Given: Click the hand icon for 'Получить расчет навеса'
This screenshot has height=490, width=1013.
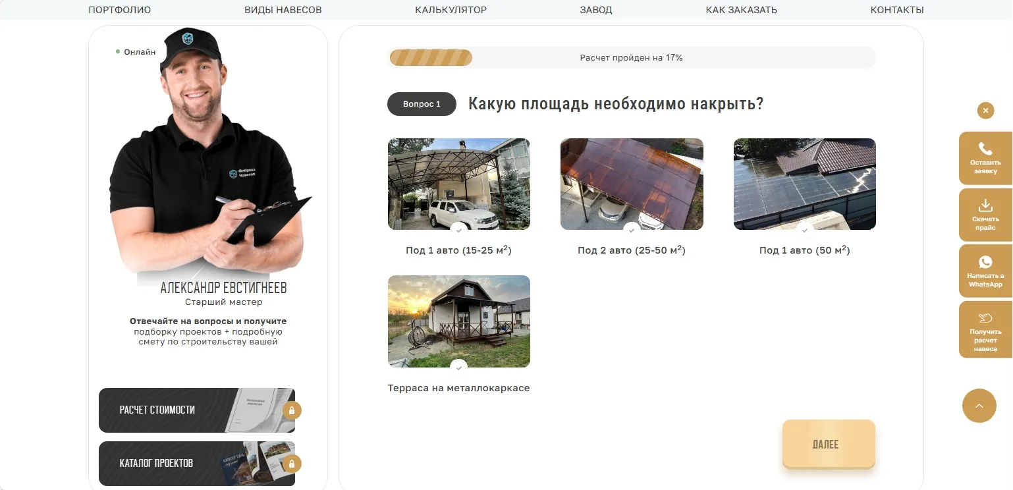Looking at the screenshot, I should (985, 318).
